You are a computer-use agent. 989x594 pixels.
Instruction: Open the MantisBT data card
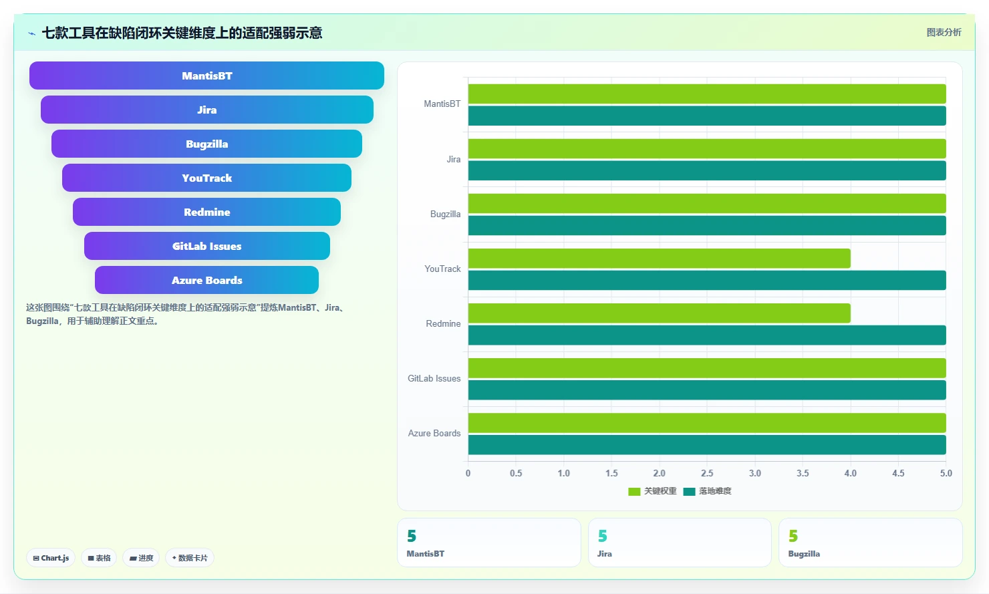point(489,543)
